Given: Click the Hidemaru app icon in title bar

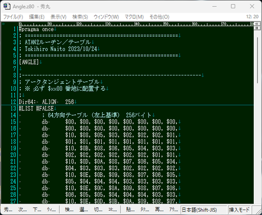Looking at the screenshot, I should tap(7, 7).
